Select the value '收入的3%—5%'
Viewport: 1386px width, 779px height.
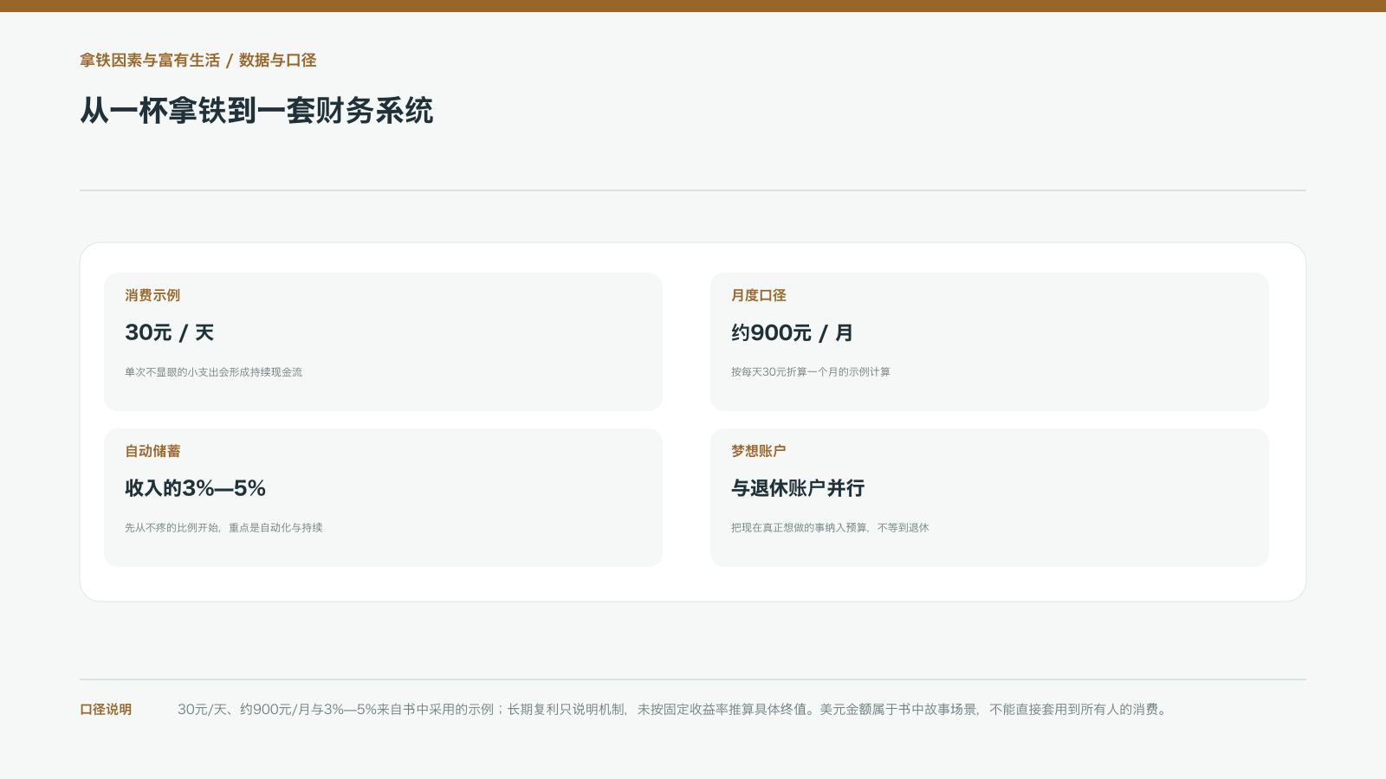click(x=196, y=488)
